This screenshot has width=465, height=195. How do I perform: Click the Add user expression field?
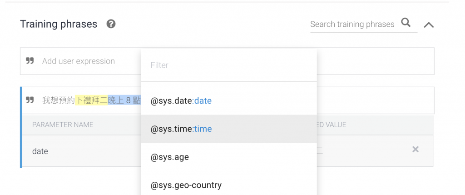[x=79, y=61]
